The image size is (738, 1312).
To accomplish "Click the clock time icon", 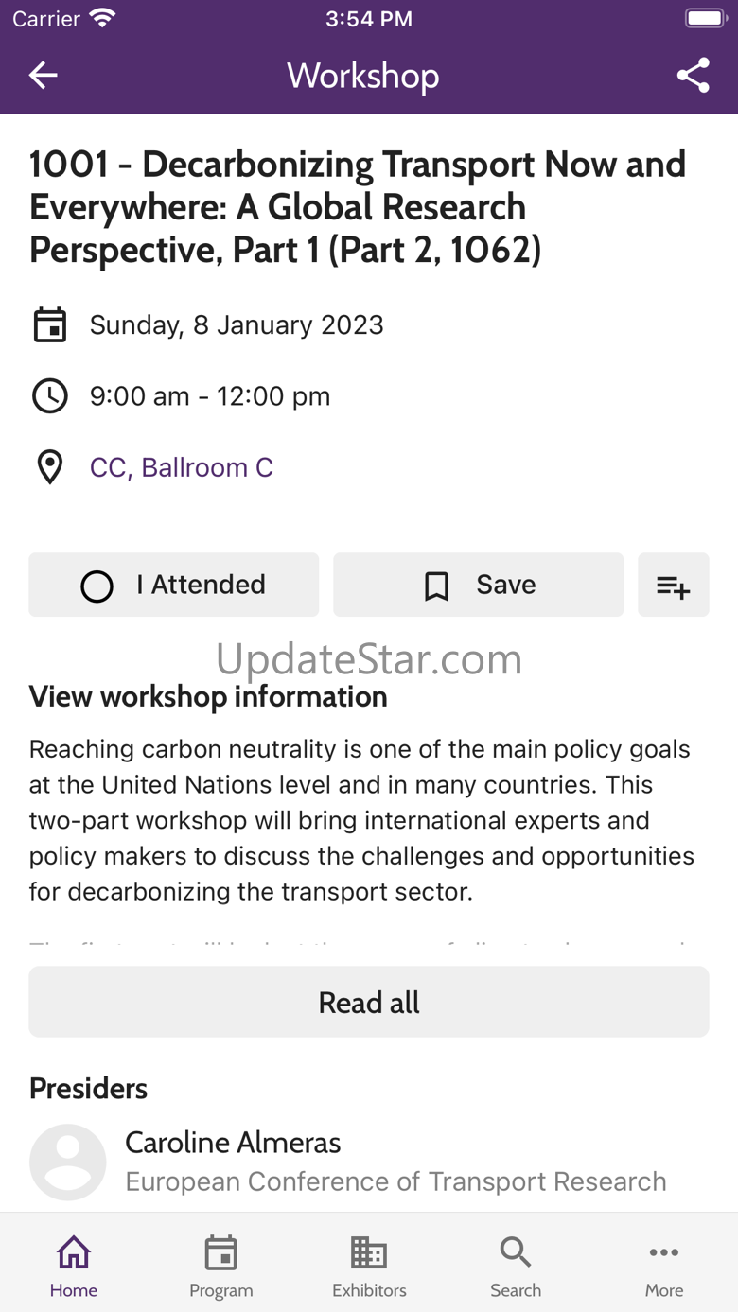I will [50, 395].
